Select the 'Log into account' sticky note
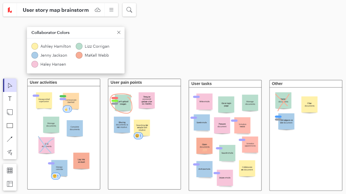 click(81, 161)
